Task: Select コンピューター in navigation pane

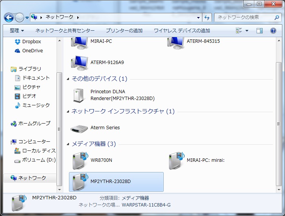Action: (30, 141)
